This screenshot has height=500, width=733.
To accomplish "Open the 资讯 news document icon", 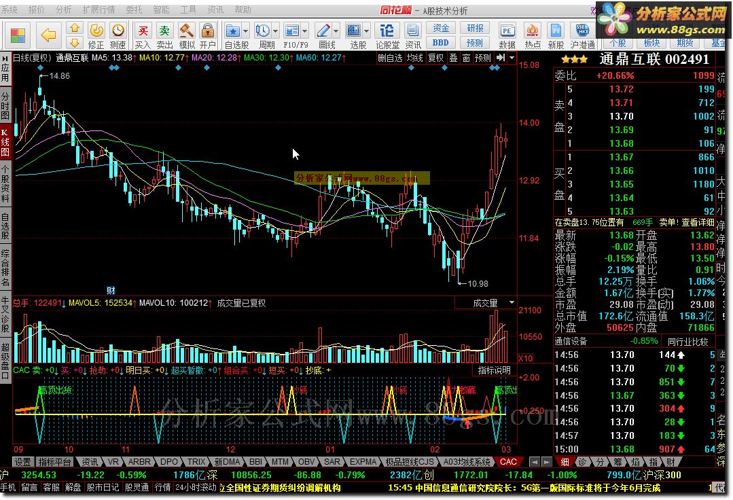I will (x=412, y=31).
